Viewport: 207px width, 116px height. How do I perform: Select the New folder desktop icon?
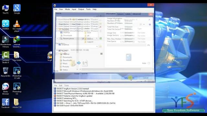click(17, 56)
